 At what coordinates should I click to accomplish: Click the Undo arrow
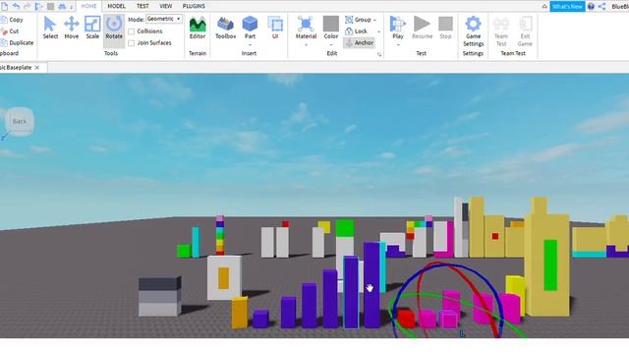(x=16, y=6)
